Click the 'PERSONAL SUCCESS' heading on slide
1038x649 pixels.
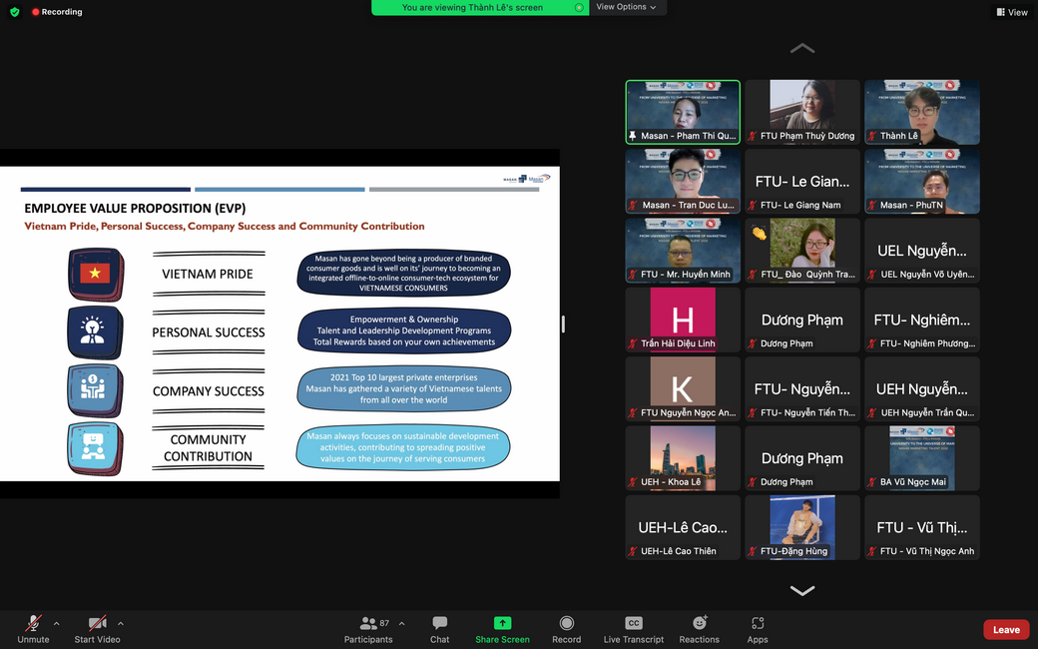[209, 332]
